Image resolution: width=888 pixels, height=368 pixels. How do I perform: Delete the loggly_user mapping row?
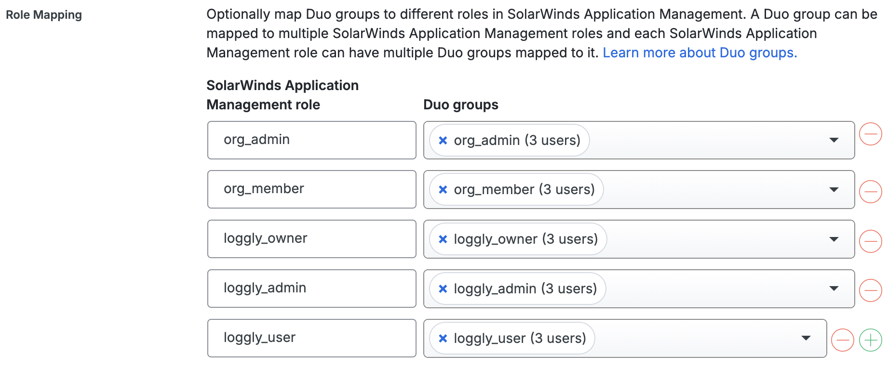(843, 340)
